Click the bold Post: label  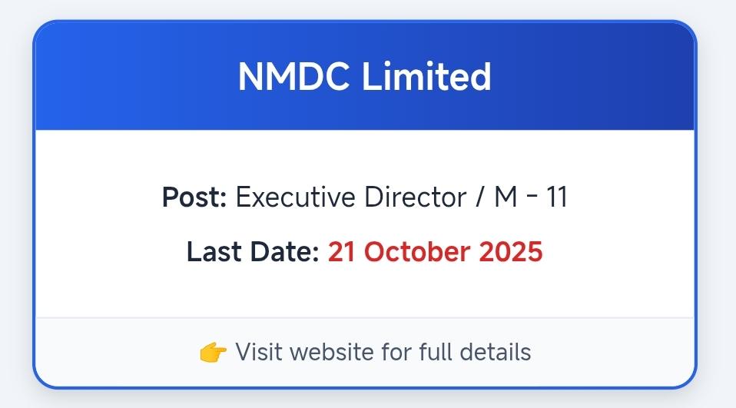tap(194, 197)
